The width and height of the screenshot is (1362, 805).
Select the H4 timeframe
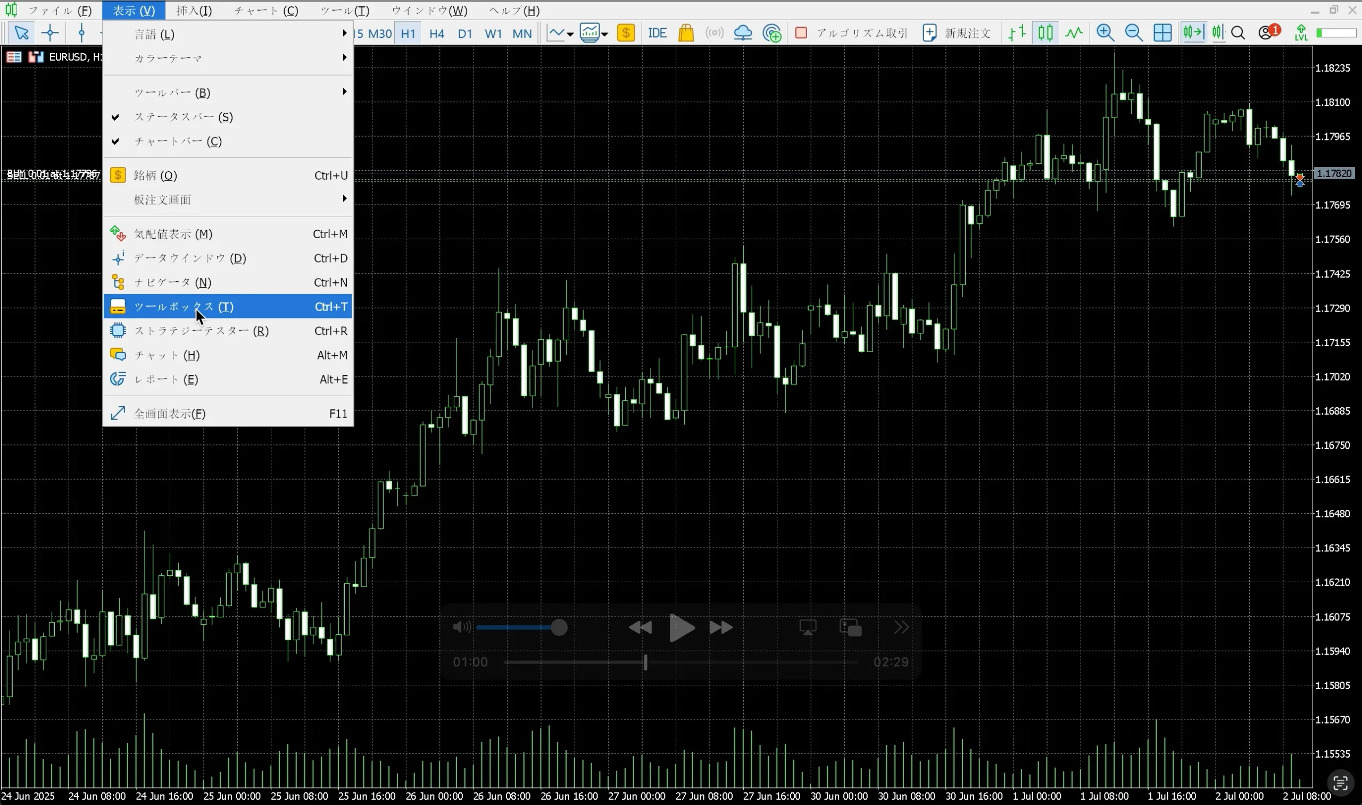(x=436, y=33)
